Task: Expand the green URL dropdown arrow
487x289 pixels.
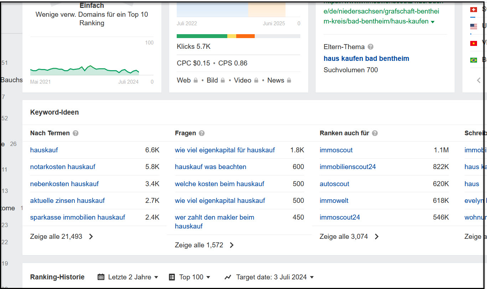Action: coord(432,22)
